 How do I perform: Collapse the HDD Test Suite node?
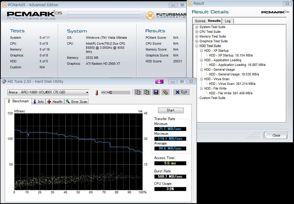click(x=197, y=46)
